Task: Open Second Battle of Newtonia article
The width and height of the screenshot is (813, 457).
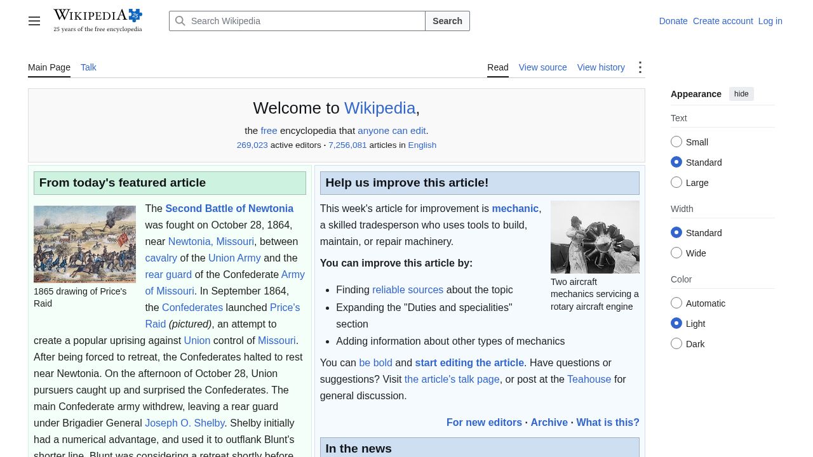Action: click(229, 208)
